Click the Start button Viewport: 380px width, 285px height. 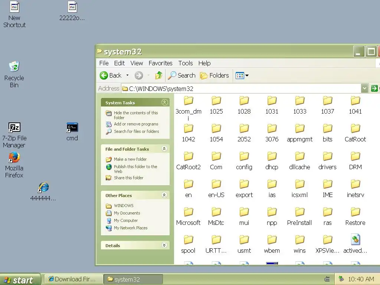pos(20,279)
